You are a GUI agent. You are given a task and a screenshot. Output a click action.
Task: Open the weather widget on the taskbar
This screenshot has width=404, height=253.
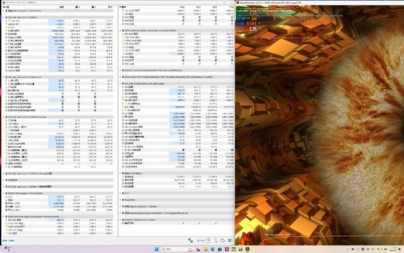point(8,249)
